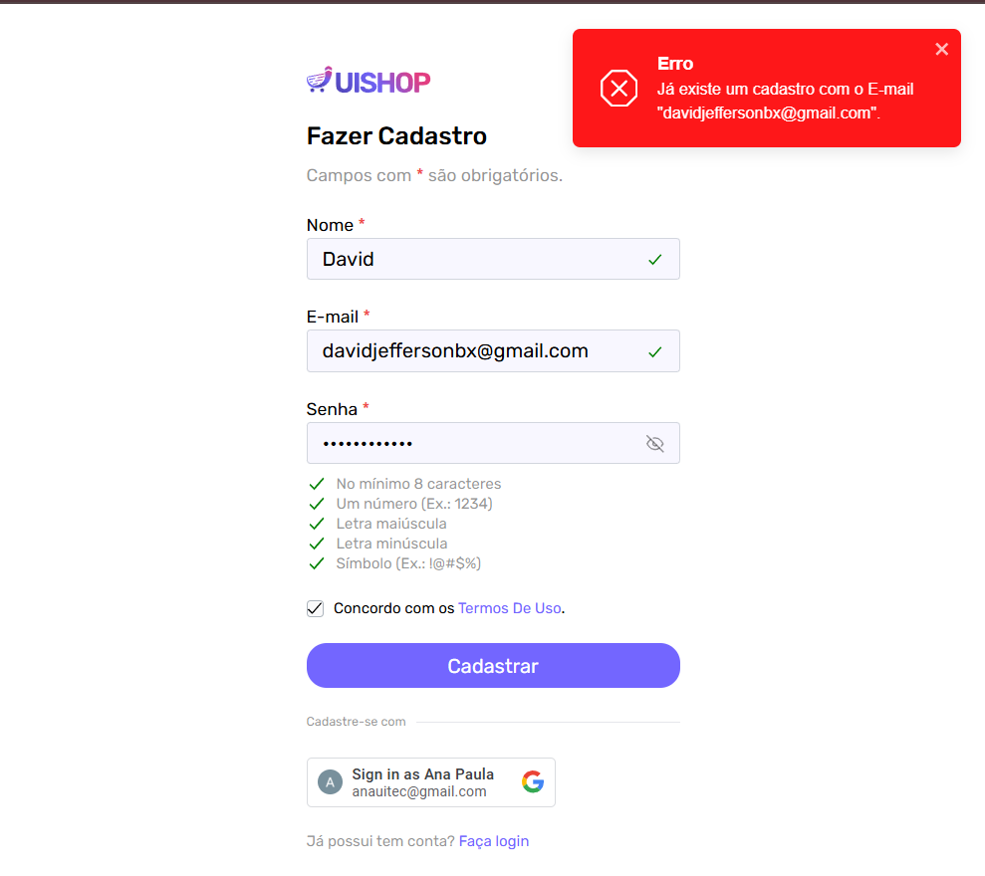This screenshot has width=985, height=876.
Task: Sign in as Ana Paula with Google
Action: coord(430,781)
